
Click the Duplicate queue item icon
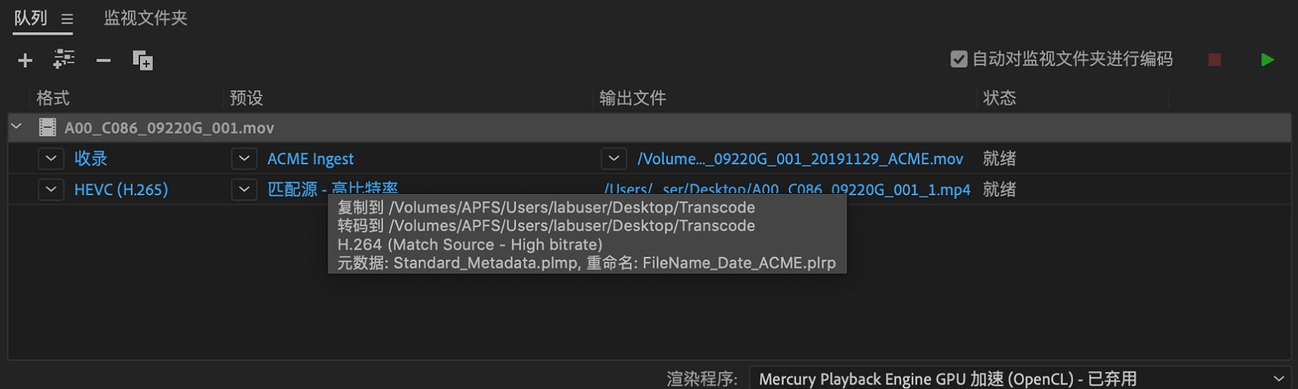[x=142, y=61]
